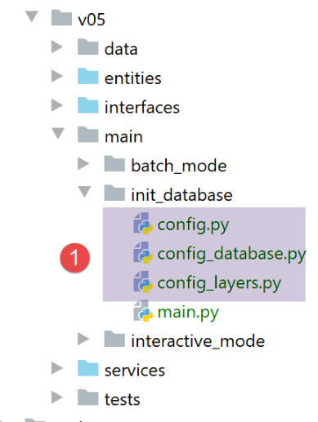Click the main folder icon
The image size is (318, 422).
(x=87, y=135)
